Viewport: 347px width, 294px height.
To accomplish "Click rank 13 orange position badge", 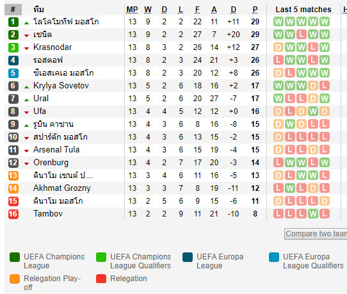I will coord(13,176).
